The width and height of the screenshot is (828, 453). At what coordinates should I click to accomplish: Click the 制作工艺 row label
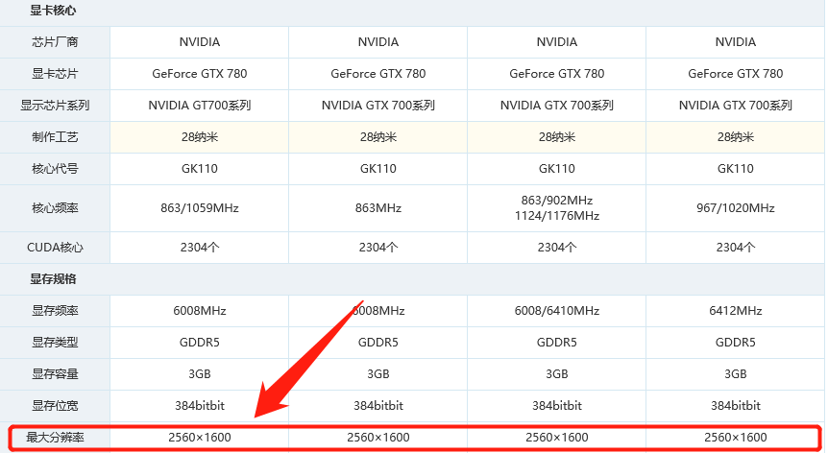coord(55,137)
